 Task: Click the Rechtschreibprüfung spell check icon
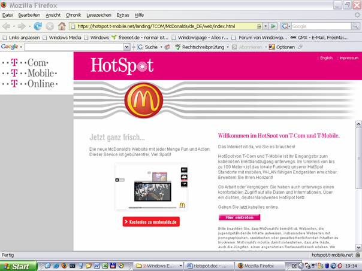click(x=177, y=47)
